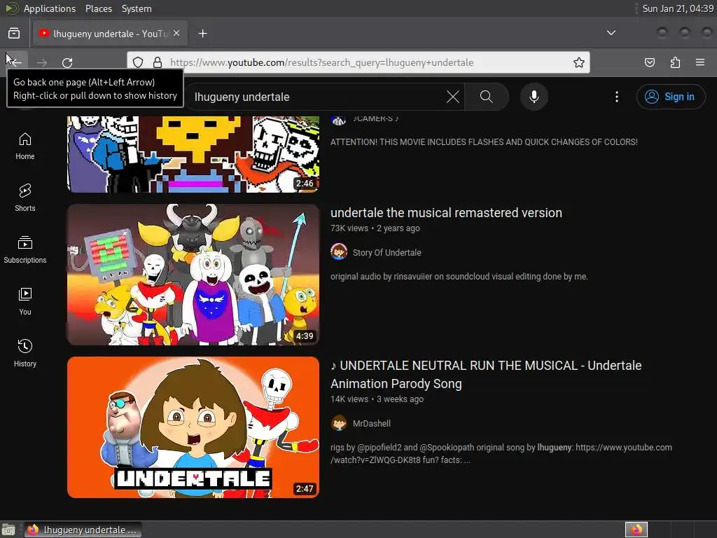Select lhugueny undertale taskbar window button
The width and height of the screenshot is (717, 538).
(x=83, y=530)
